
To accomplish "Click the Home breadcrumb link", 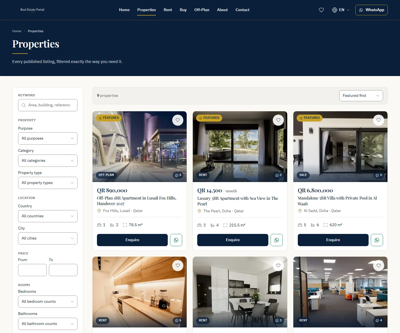I will coord(17,31).
